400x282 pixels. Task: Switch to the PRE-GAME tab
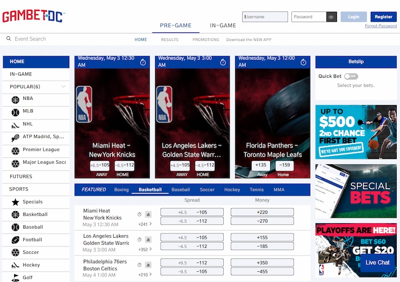click(176, 25)
